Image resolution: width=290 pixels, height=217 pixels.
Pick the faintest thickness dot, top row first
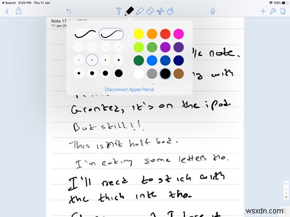click(x=79, y=46)
